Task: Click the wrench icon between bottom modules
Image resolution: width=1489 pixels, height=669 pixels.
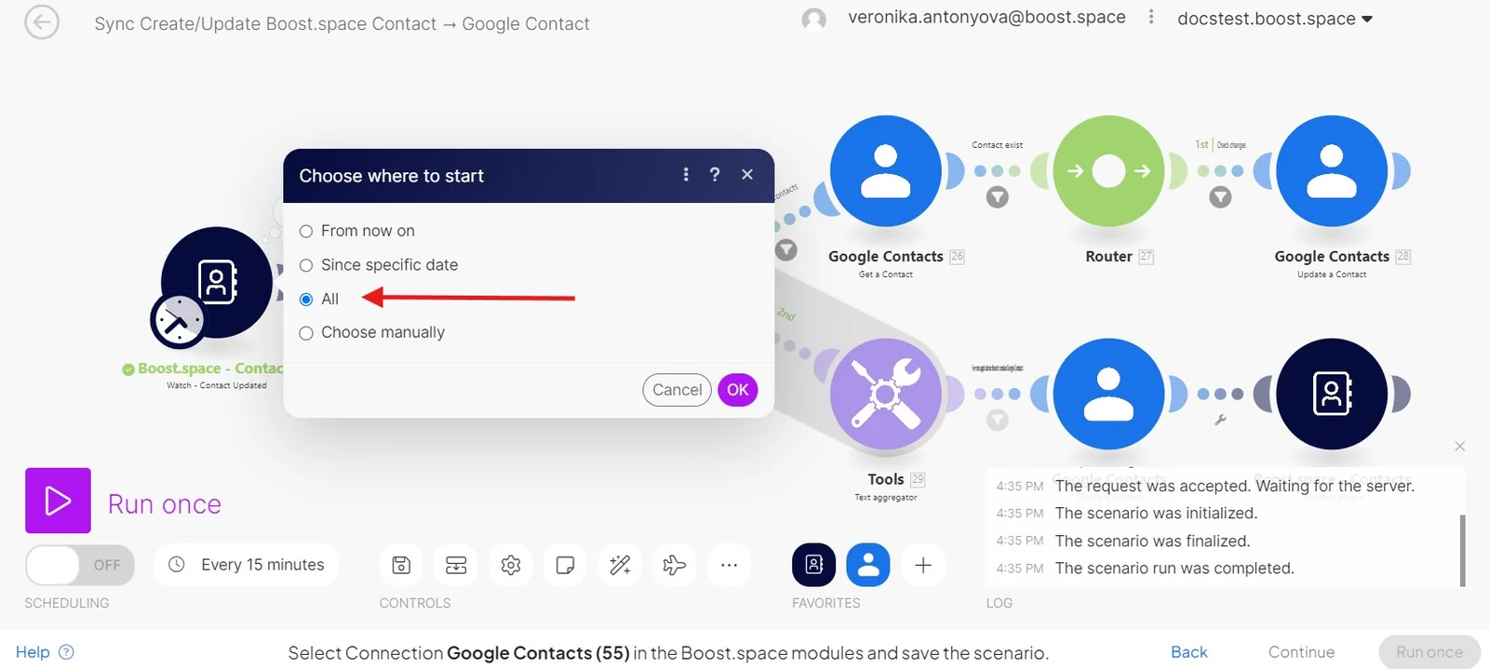Action: click(1220, 420)
